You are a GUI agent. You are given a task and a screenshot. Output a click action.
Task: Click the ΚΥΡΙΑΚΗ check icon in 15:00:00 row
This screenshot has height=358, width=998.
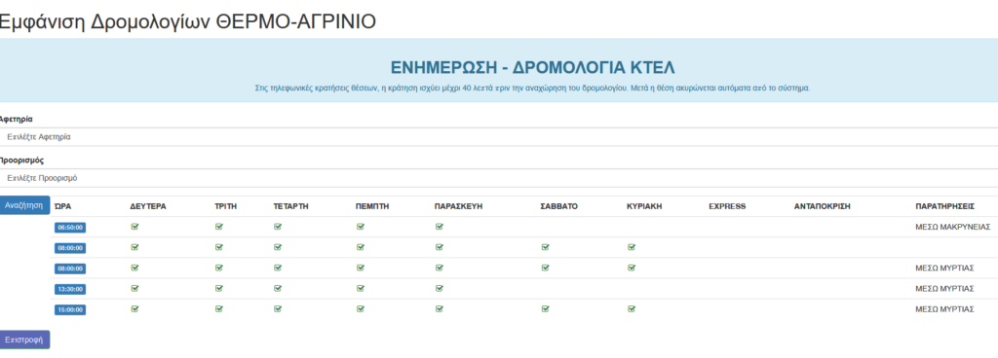tap(632, 309)
